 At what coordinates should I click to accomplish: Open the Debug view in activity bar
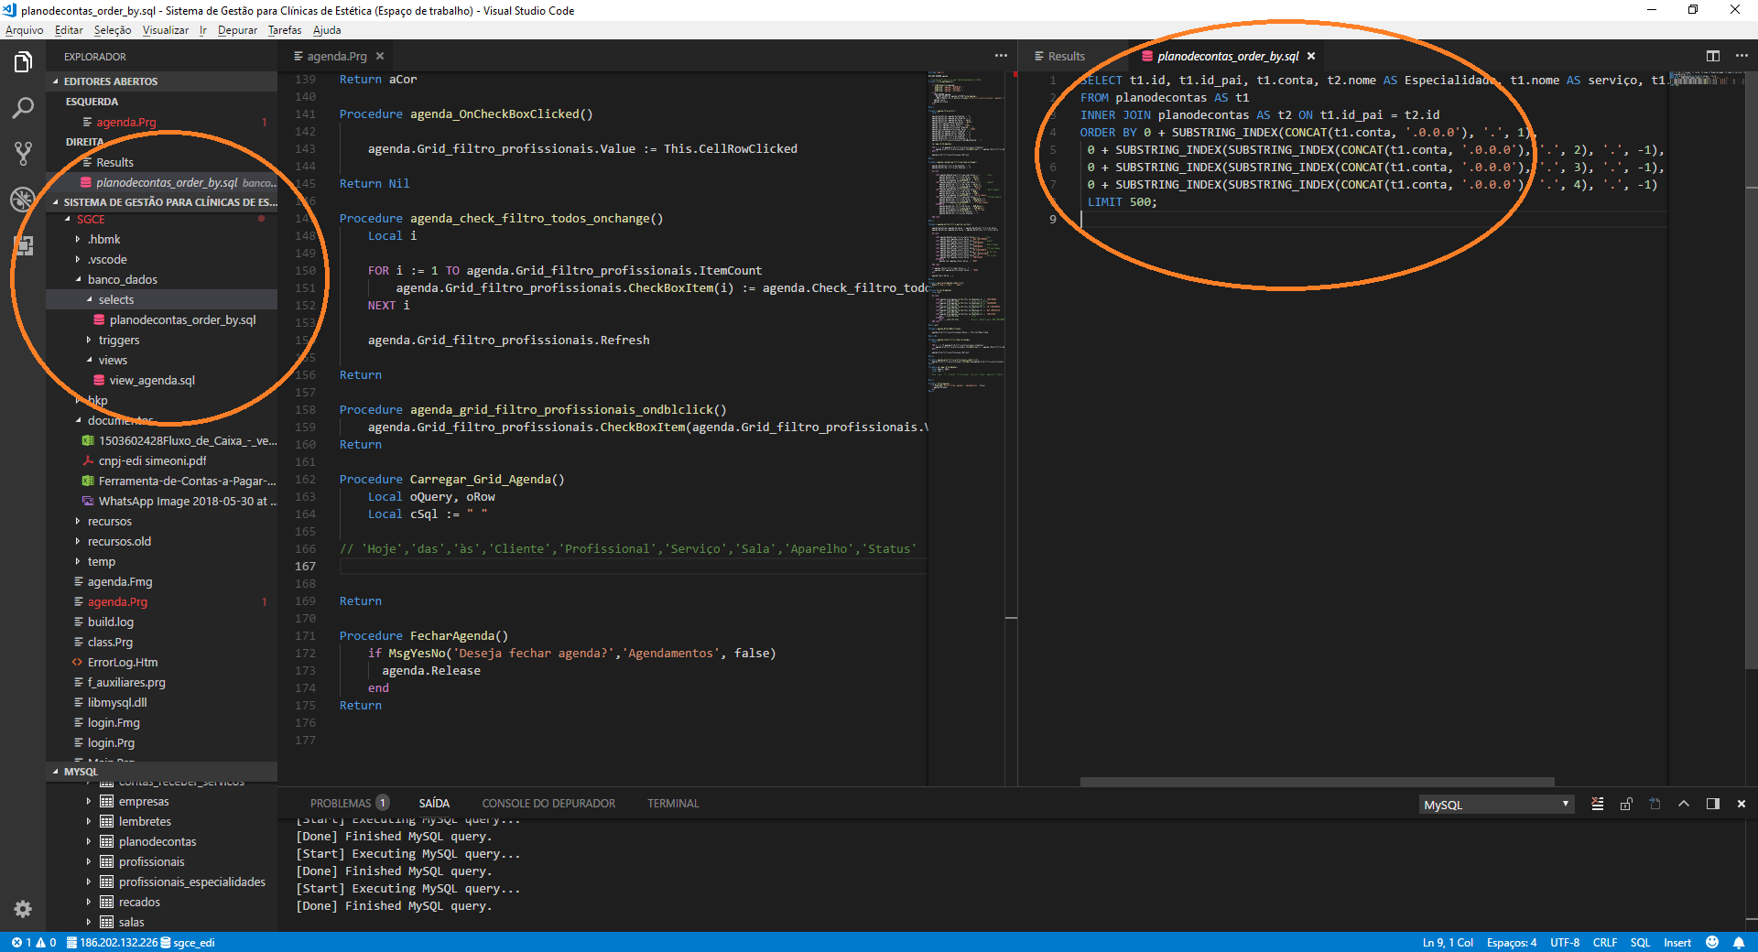[x=23, y=199]
